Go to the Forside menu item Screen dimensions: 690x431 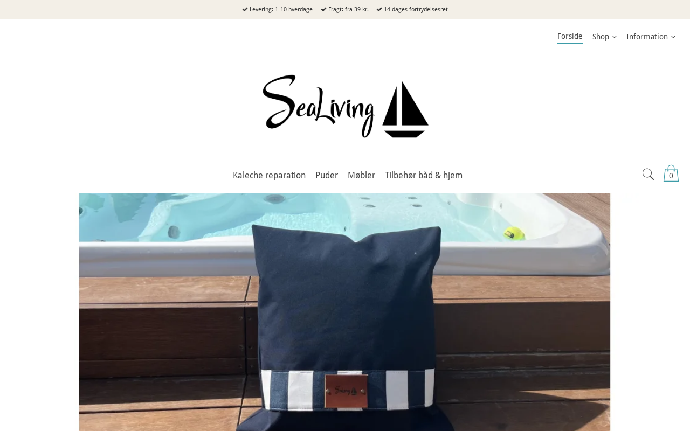570,37
